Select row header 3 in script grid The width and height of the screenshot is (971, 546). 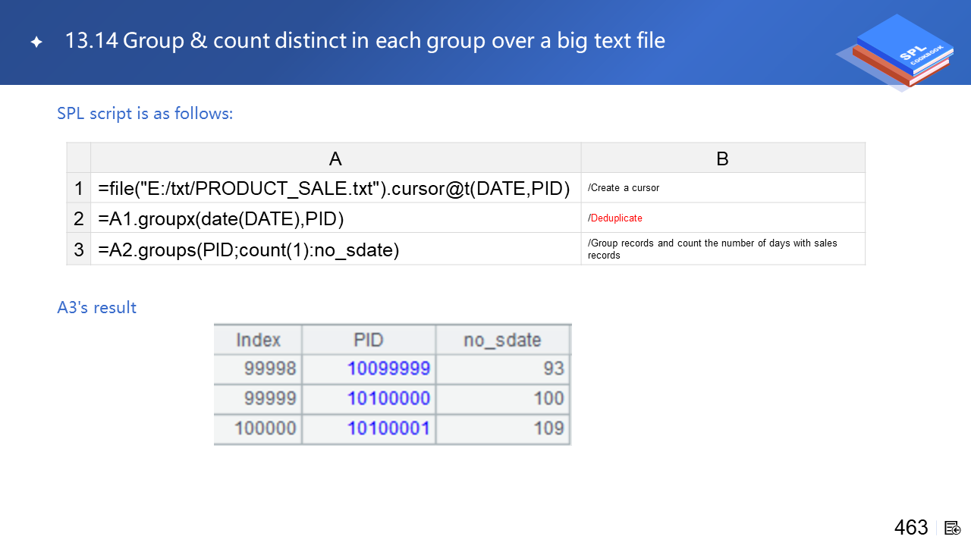79,249
